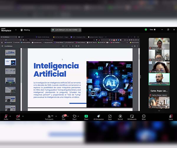The width and height of the screenshot is (177, 148).
Task: Open the Zoom Workplace dropdown arrow
Action: 16,30
